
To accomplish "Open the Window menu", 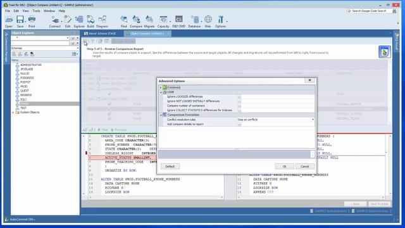I will 49,11.
